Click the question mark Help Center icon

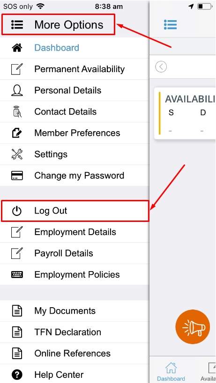[17, 375]
